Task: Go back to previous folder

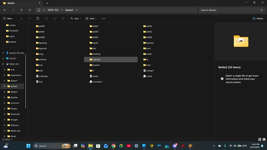Action: point(5,10)
